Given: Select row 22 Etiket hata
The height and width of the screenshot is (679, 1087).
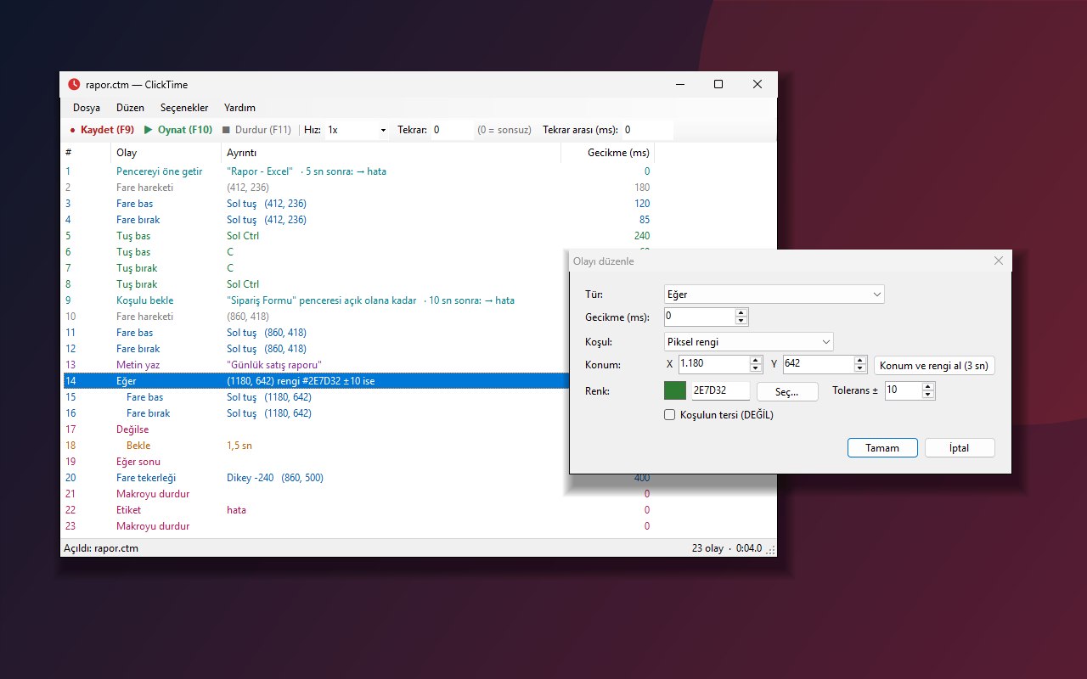Looking at the screenshot, I should tap(358, 510).
